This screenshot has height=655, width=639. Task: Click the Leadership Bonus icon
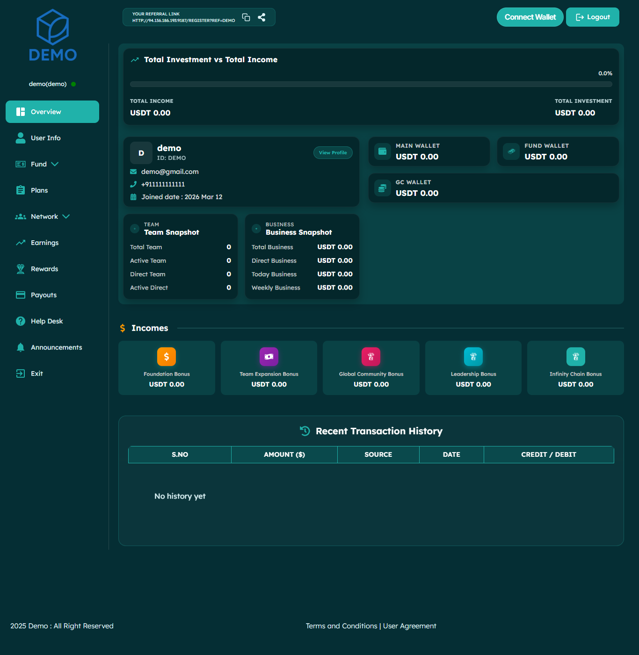click(x=473, y=357)
